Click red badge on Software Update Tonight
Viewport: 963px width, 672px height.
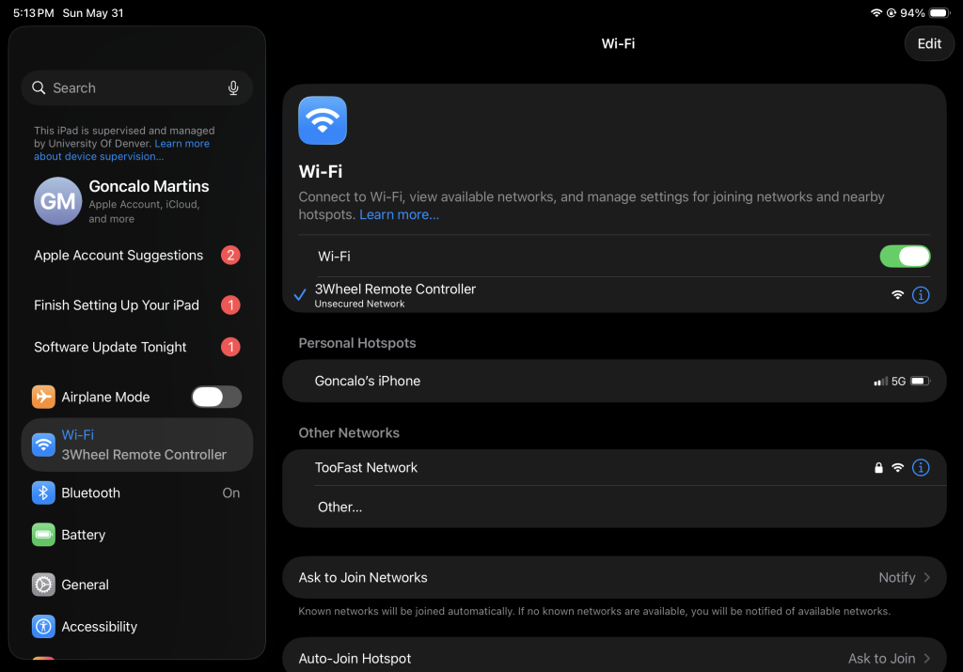click(x=231, y=347)
